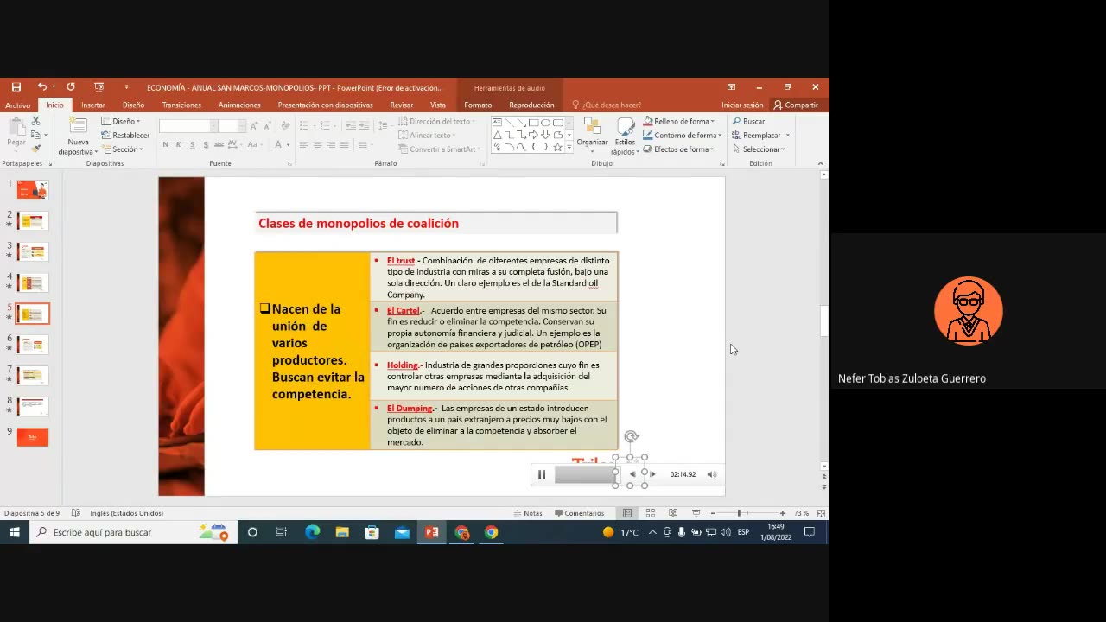Open the Archivo tab

click(17, 105)
